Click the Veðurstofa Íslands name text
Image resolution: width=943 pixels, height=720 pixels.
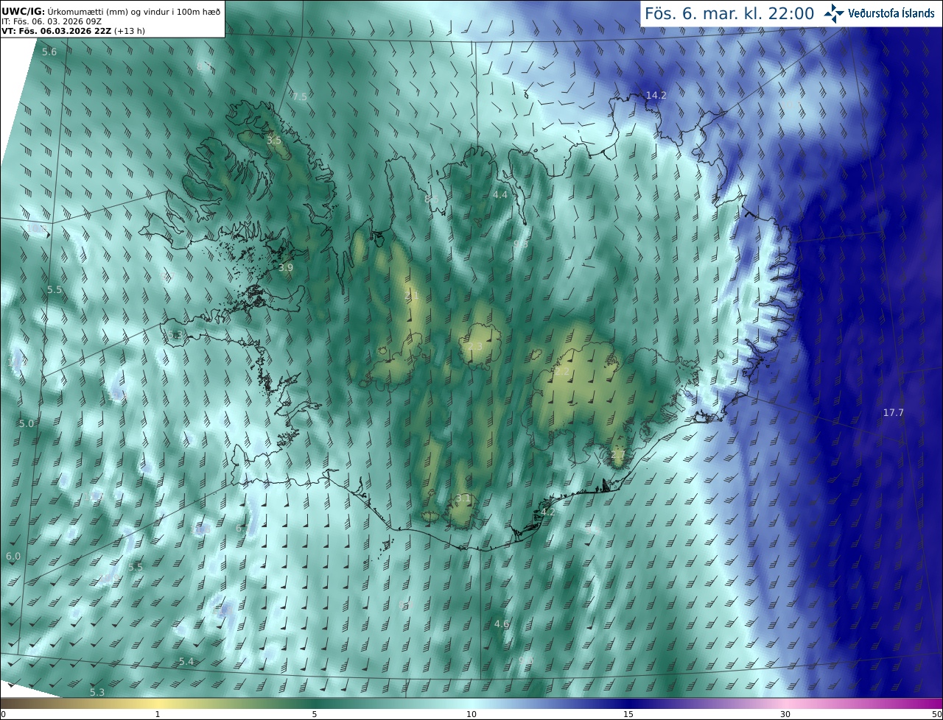coord(891,13)
